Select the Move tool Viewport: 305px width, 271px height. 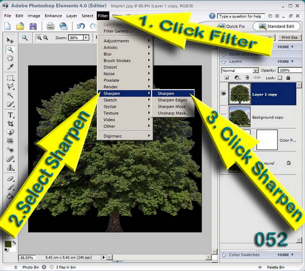pos(10,40)
